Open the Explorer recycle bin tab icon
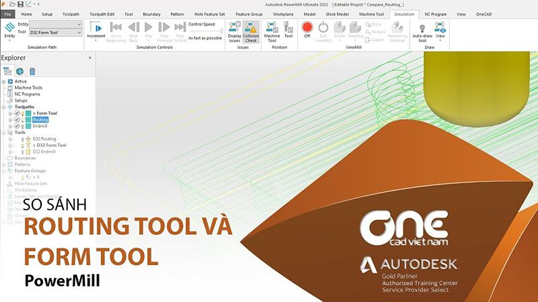This screenshot has width=538, height=302. [32, 71]
